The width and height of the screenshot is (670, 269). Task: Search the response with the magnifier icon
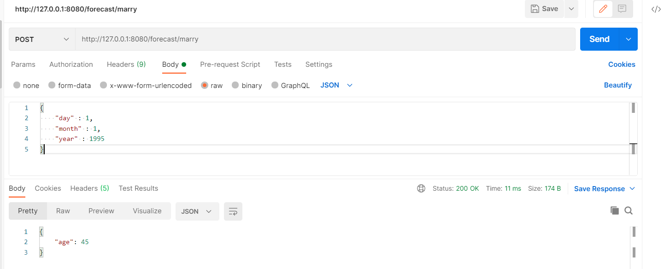pos(629,211)
